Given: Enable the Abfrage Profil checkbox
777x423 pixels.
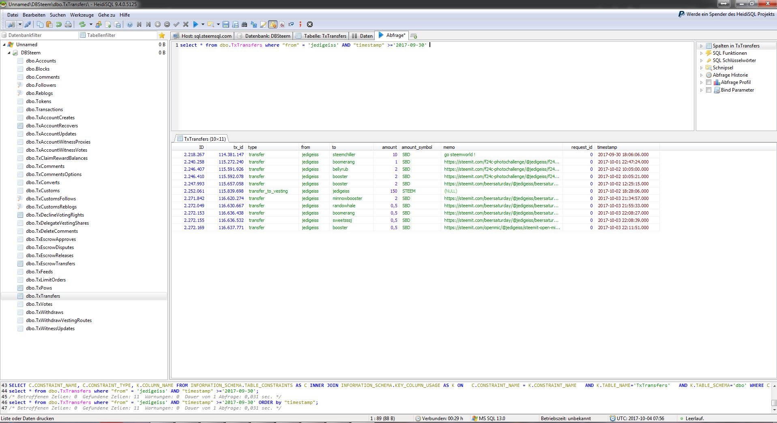Looking at the screenshot, I should click(708, 82).
